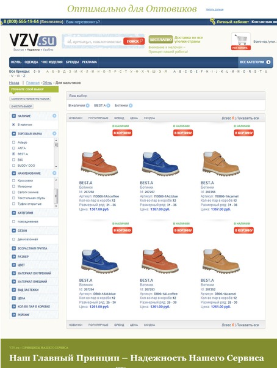Open the РЕКЛАМА menu
Viewport: 277px width, 368px height.
(90, 62)
